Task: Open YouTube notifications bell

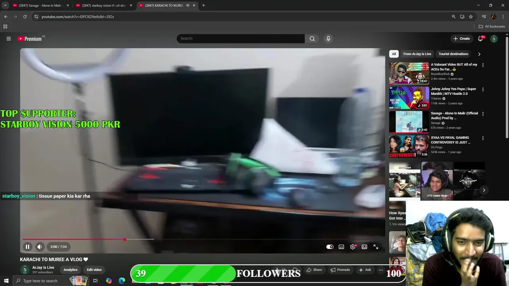Action: click(480, 39)
